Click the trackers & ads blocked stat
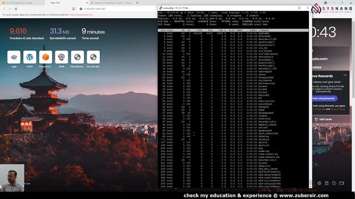Image resolution: width=355 pixels, height=199 pixels. pyautogui.click(x=27, y=34)
